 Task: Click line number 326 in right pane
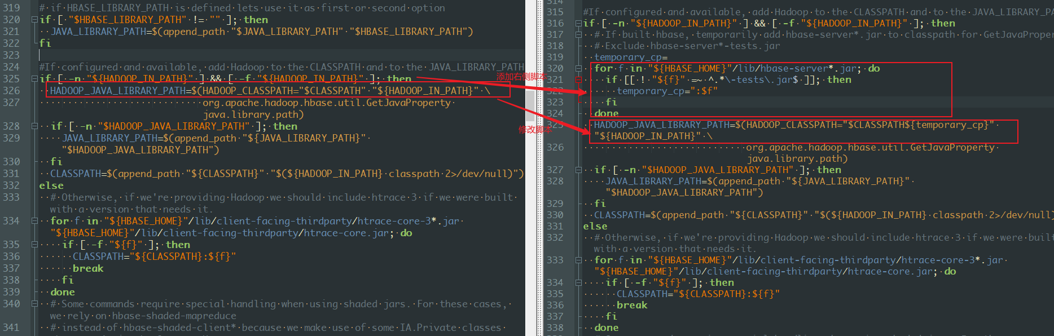pyautogui.click(x=555, y=147)
